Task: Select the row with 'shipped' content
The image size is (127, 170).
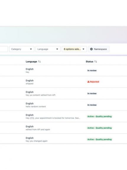Action: (x=63, y=82)
